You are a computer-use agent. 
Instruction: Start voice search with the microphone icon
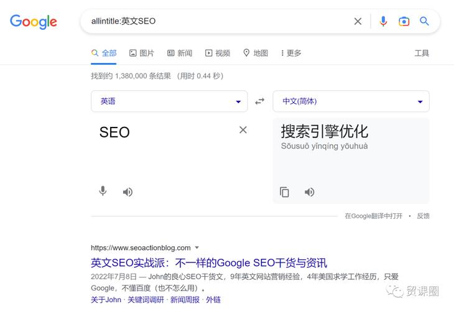(383, 21)
